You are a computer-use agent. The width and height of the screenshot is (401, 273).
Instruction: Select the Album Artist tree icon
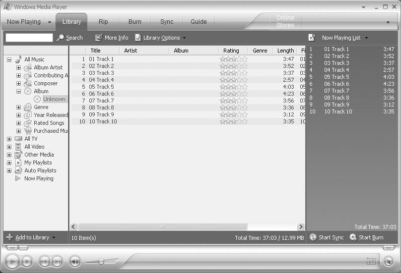point(28,67)
